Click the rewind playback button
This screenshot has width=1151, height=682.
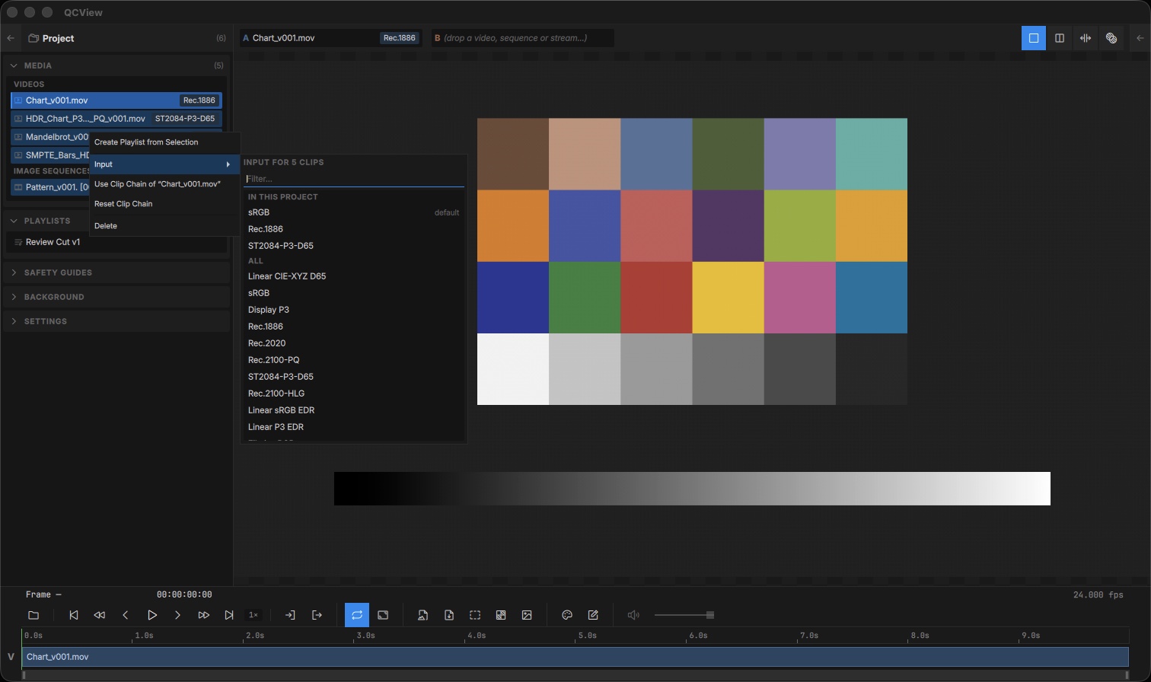(x=100, y=615)
